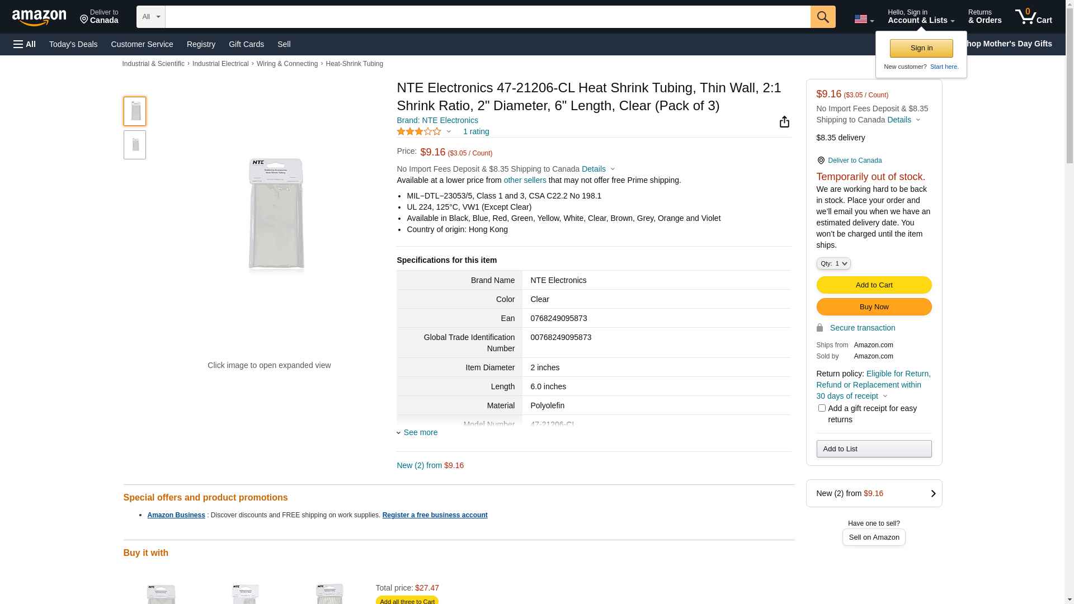
Task: Click the Add to Cart button
Action: click(874, 285)
